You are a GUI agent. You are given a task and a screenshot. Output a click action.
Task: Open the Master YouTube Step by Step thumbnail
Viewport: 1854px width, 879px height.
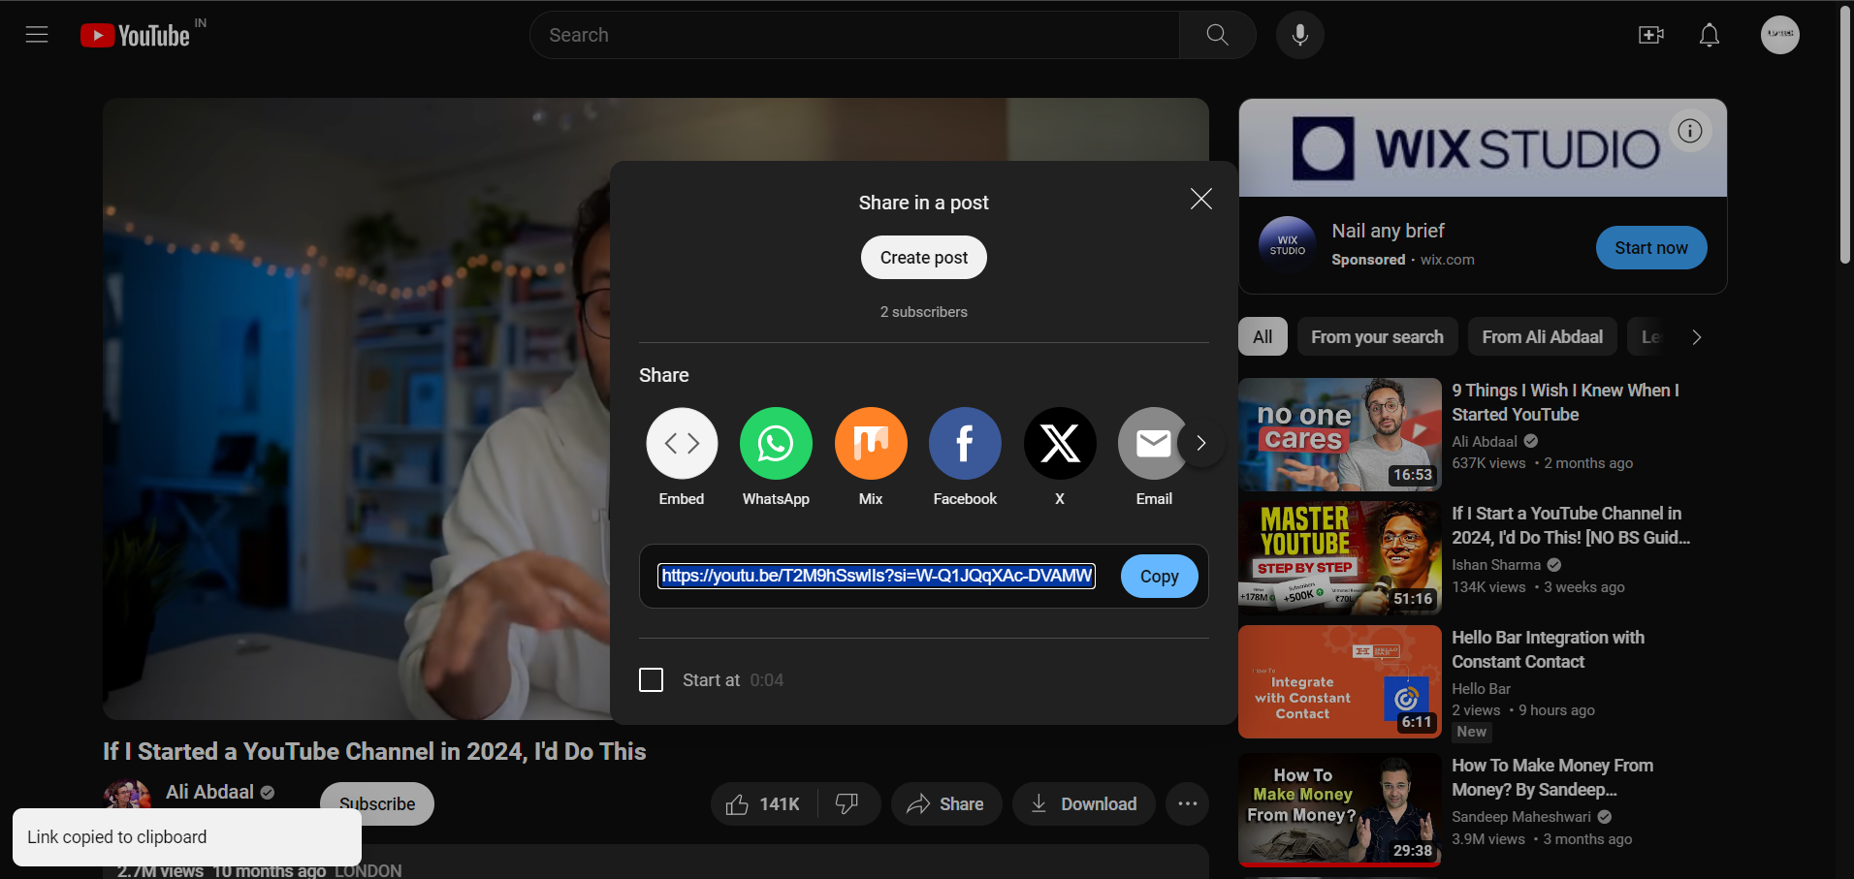(x=1340, y=558)
